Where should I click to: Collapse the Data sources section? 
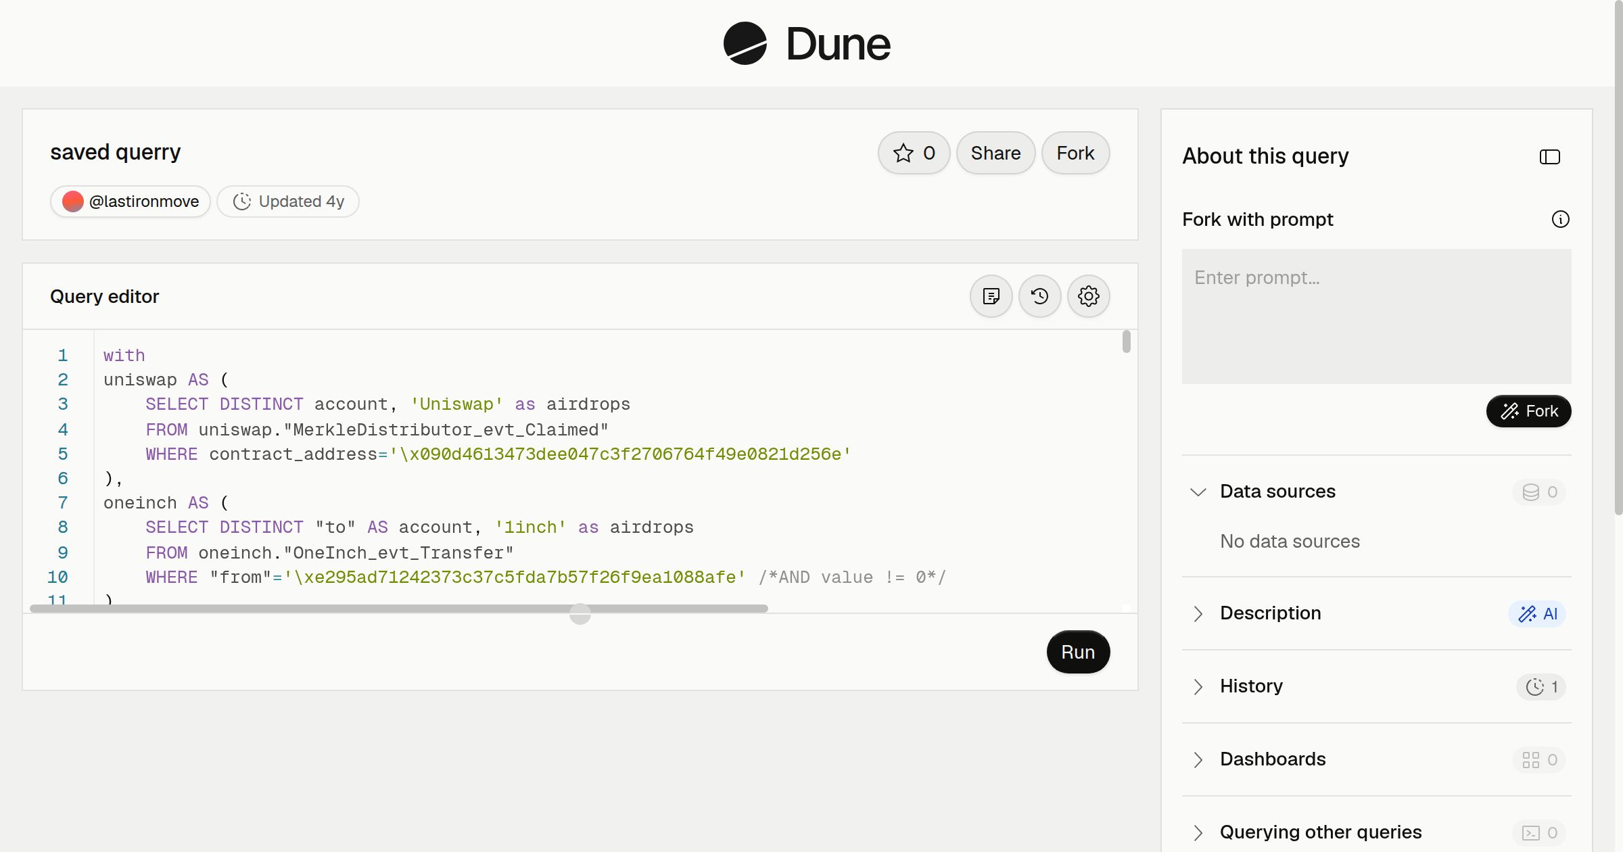[x=1198, y=492]
